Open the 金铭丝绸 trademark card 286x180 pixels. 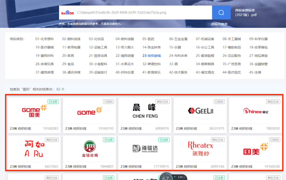[90, 153]
